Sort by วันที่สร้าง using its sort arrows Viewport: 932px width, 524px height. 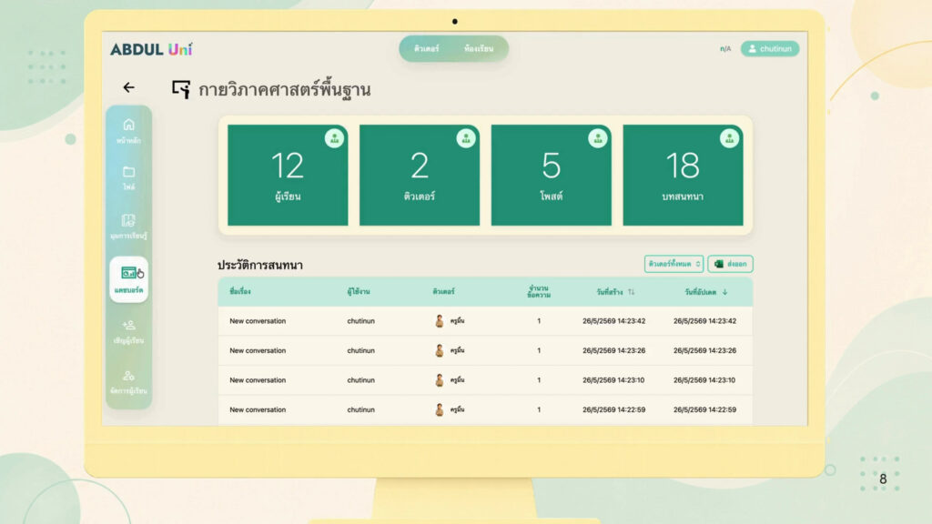632,292
